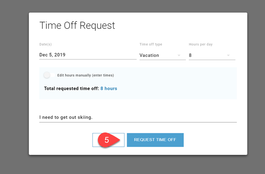Image resolution: width=265 pixels, height=174 pixels.
Task: Select the Vacation time off type value
Action: pos(149,55)
